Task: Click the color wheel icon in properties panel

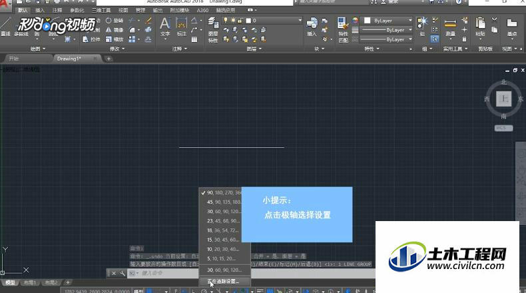Action: (355, 21)
